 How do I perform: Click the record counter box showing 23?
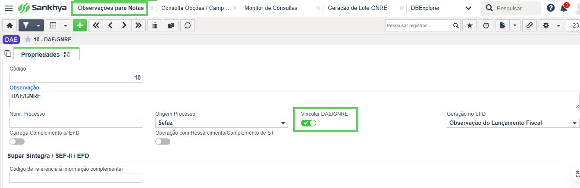pyautogui.click(x=573, y=25)
